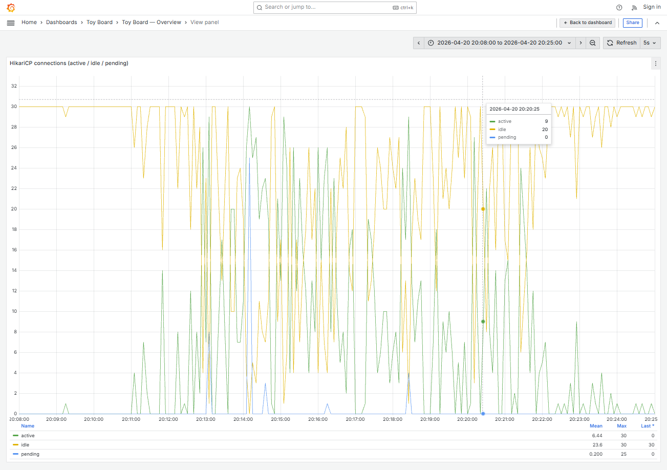The image size is (667, 470).
Task: Open the panel three-dot menu
Action: (655, 63)
